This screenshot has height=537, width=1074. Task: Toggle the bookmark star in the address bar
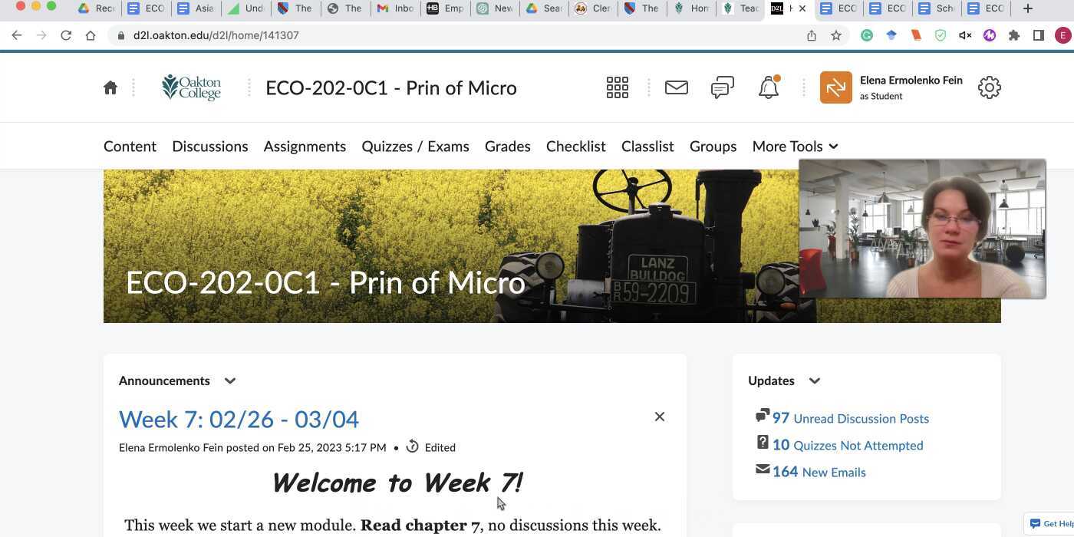(836, 35)
